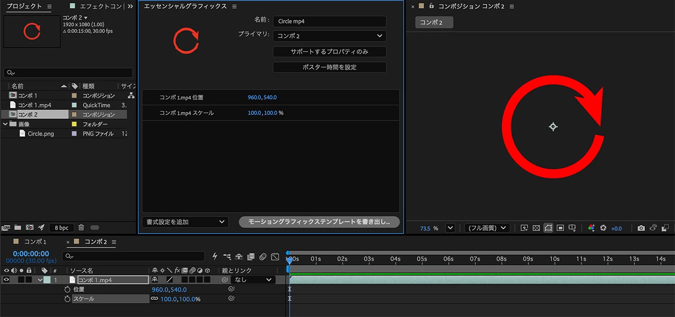Open the コンポ 2 timeline panel menu

(x=113, y=242)
